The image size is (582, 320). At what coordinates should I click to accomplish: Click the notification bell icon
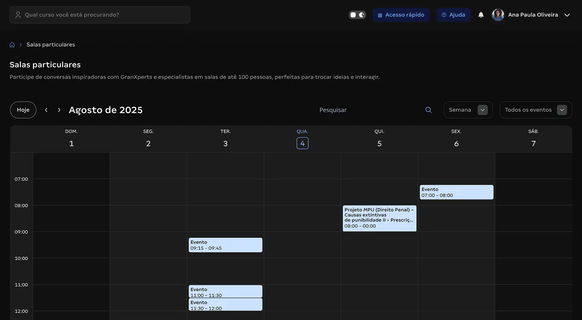[481, 15]
